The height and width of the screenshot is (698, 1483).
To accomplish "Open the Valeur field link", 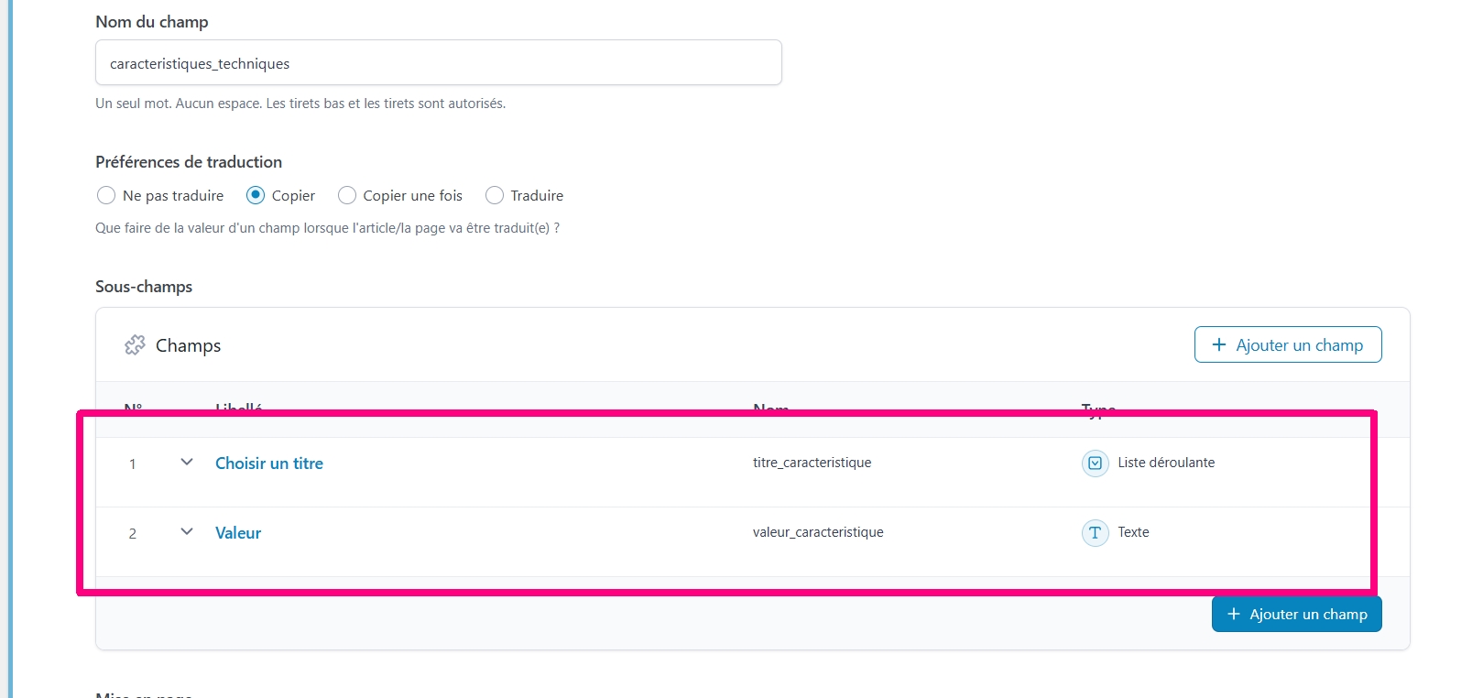I will tap(238, 533).
